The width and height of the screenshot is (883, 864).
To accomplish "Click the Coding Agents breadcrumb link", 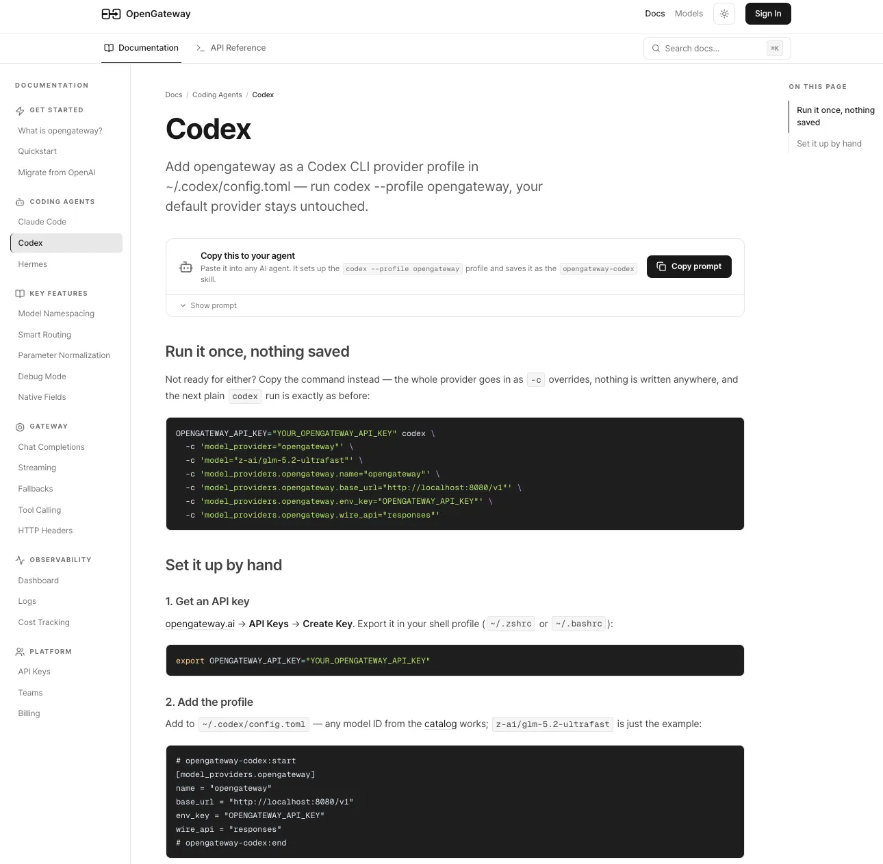I will coord(217,95).
